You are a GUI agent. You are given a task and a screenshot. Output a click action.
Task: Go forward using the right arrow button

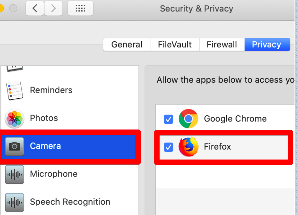point(53,9)
